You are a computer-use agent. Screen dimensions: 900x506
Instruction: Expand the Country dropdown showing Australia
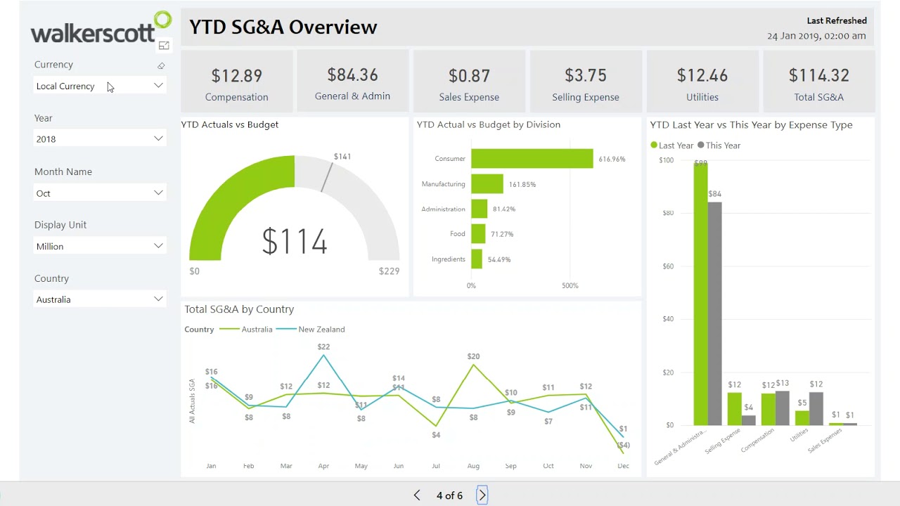pos(100,299)
